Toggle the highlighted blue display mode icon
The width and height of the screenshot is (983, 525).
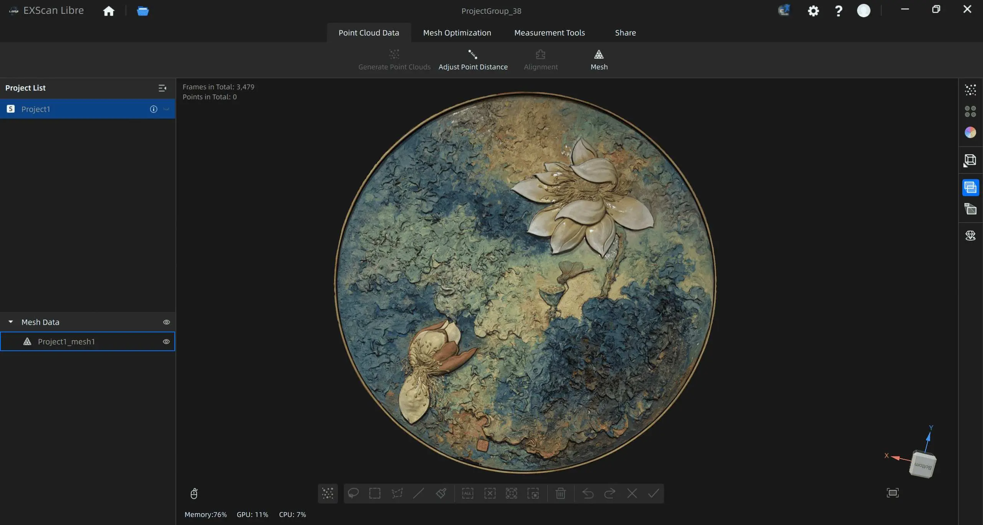(970, 188)
